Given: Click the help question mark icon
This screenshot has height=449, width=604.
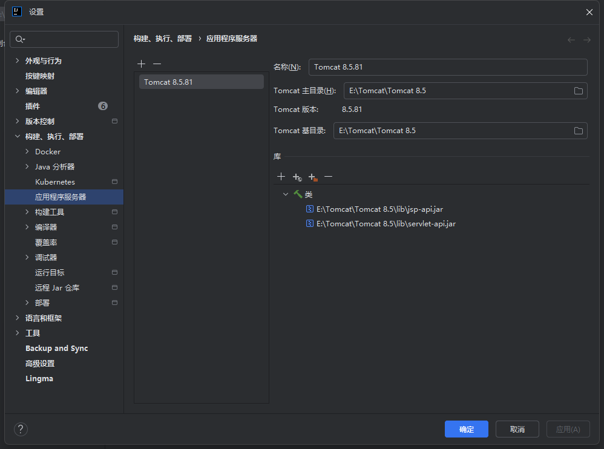Looking at the screenshot, I should coord(21,430).
